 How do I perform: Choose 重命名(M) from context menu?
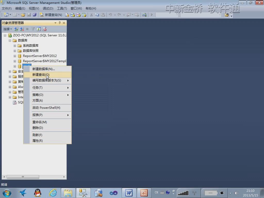(x=47, y=122)
